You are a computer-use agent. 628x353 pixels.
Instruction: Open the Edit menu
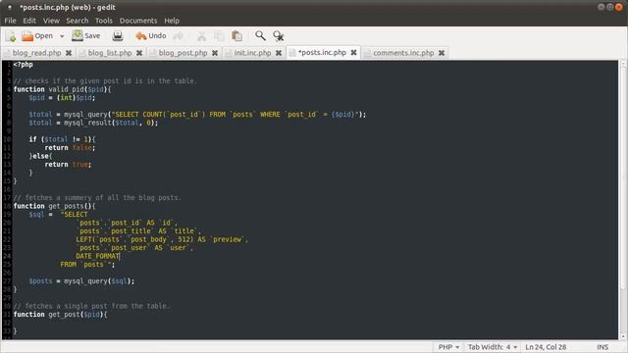tap(29, 21)
